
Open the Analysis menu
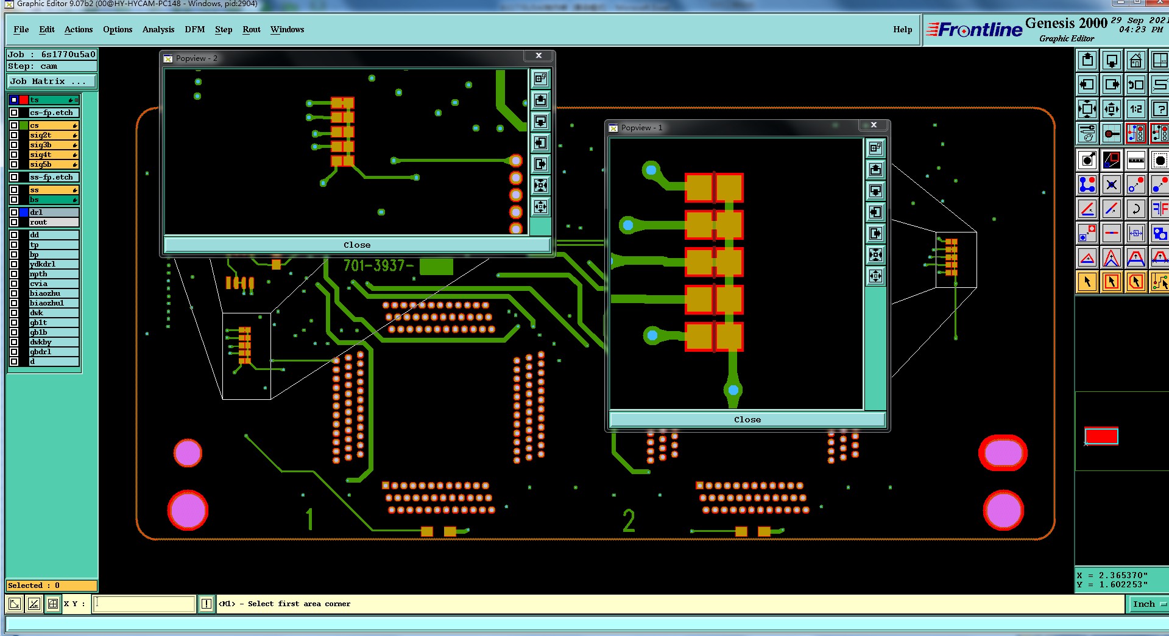(x=158, y=29)
